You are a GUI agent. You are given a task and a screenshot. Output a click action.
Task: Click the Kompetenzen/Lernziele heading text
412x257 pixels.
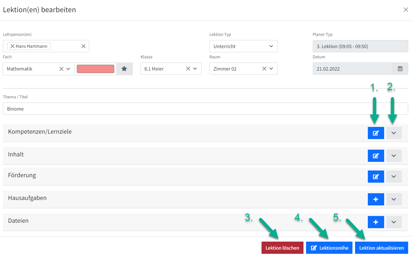click(40, 131)
